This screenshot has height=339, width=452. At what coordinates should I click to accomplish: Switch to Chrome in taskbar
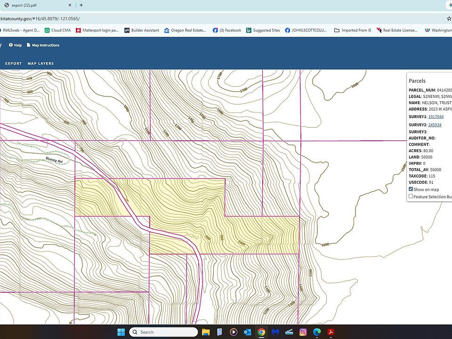(x=261, y=332)
